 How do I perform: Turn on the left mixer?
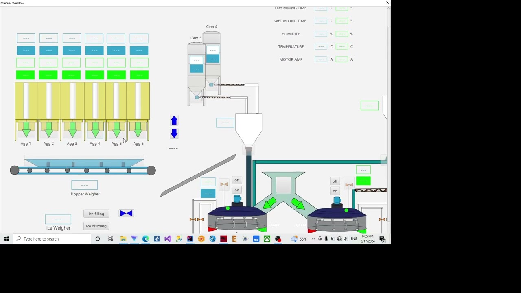[237, 190]
